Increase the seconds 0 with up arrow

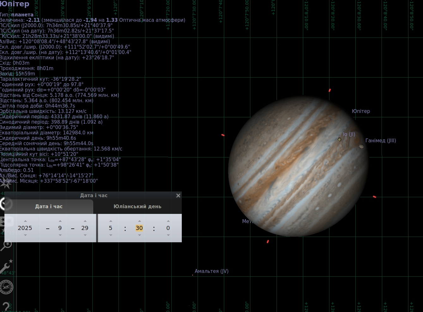point(168,221)
